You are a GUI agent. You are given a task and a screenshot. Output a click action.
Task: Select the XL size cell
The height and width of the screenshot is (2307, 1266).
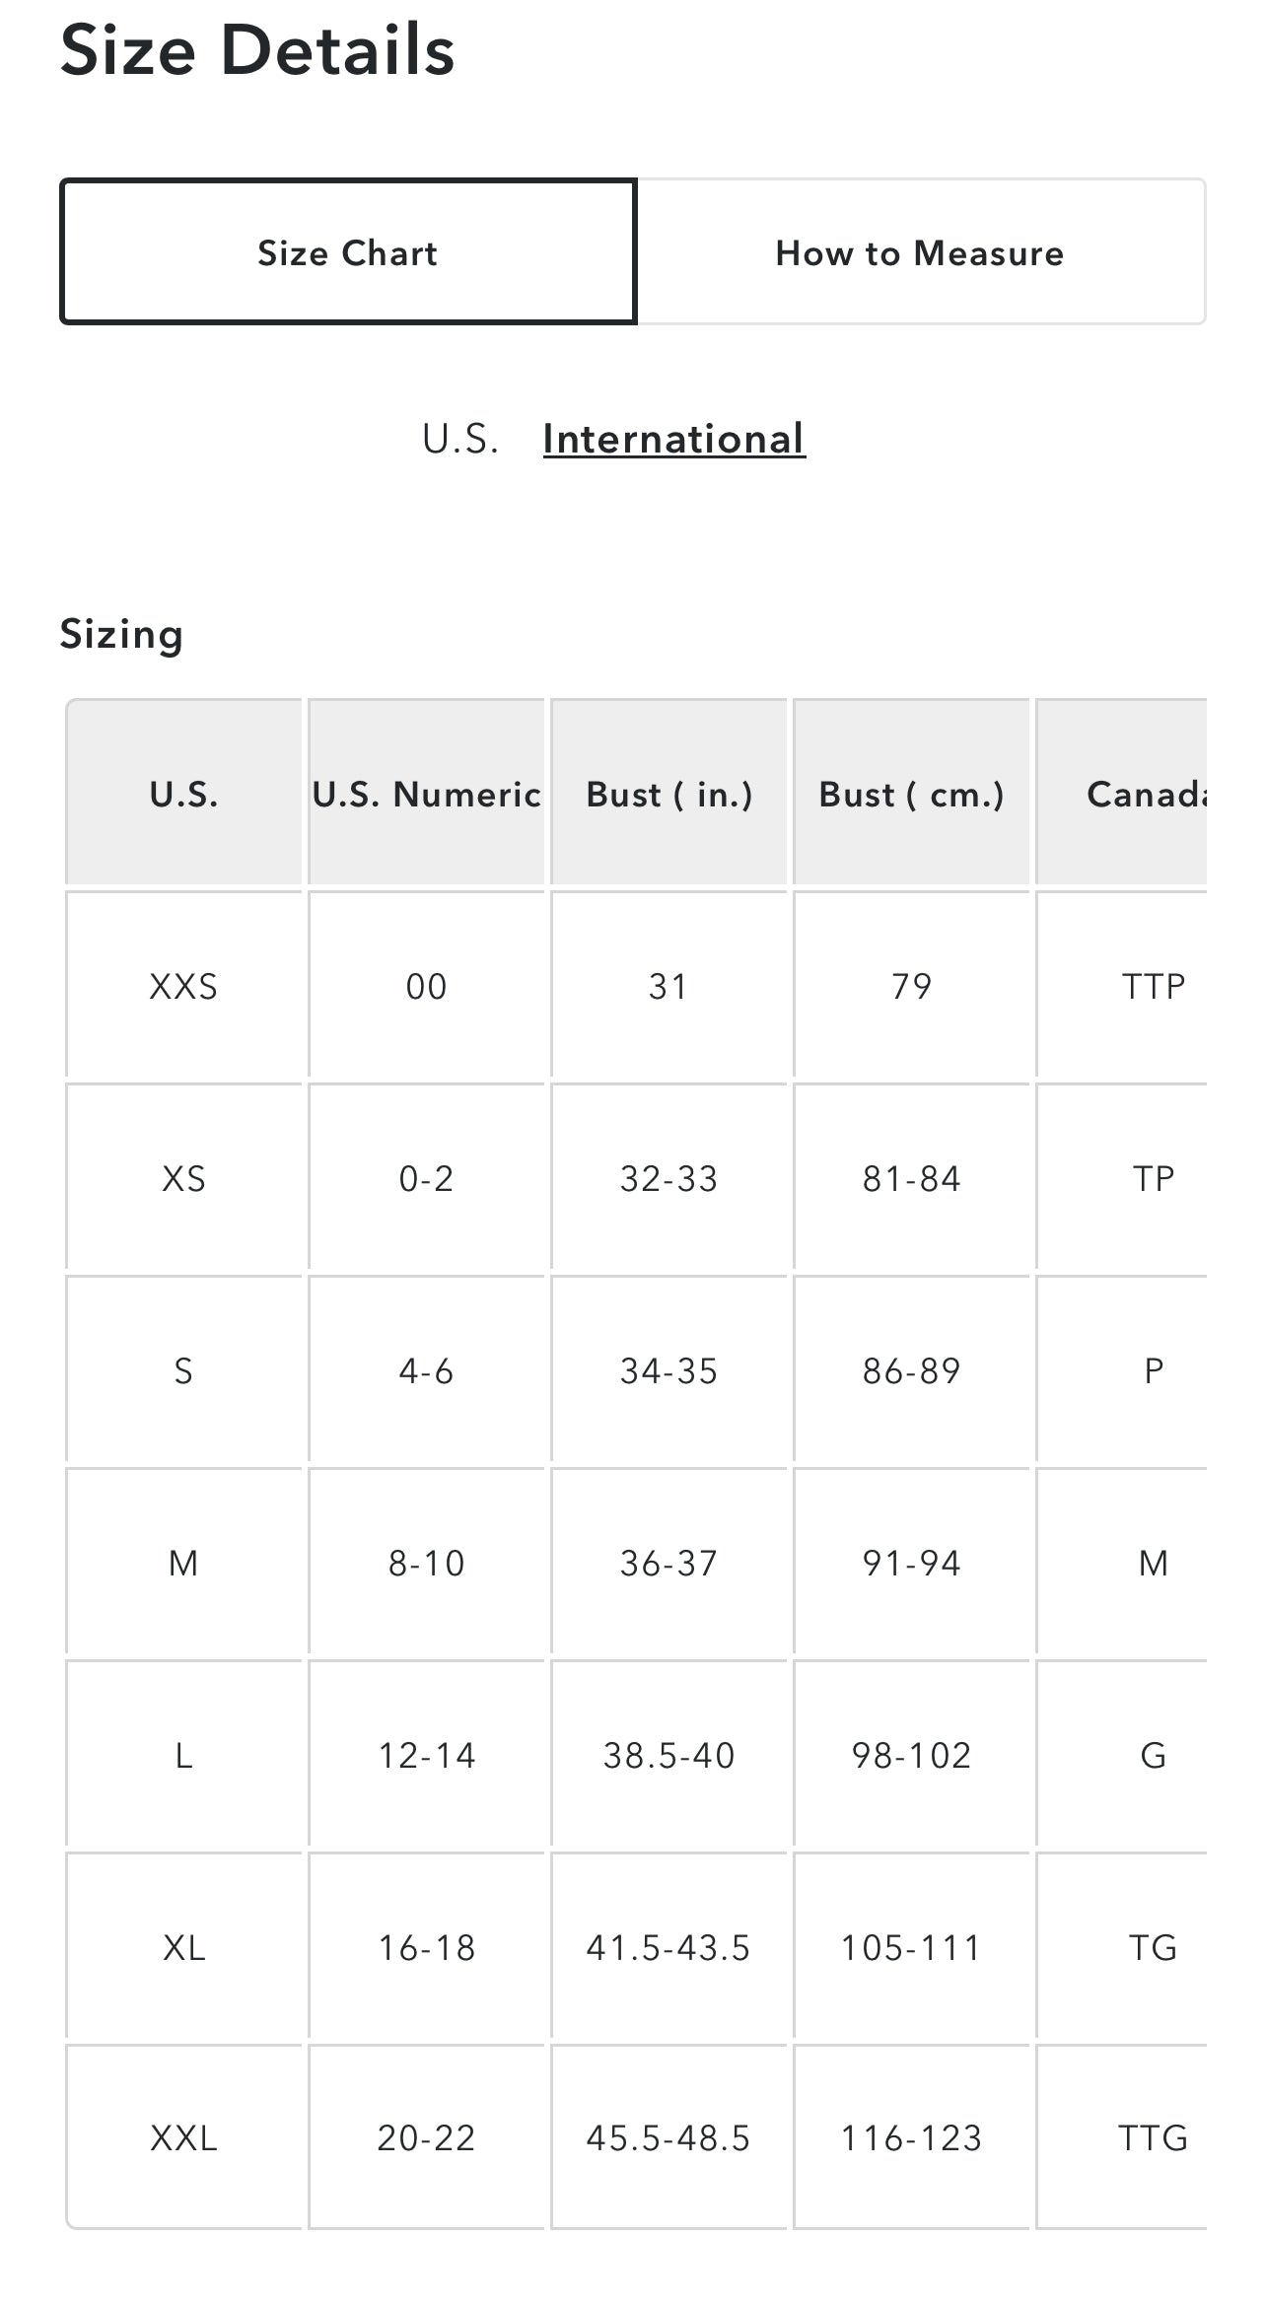183,1947
